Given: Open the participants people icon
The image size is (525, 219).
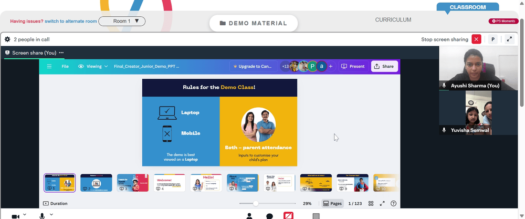Looking at the screenshot, I should pyautogui.click(x=249, y=216).
